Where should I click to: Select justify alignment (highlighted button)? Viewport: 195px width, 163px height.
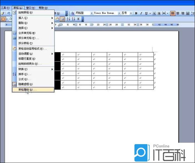pyautogui.click(x=172, y=13)
